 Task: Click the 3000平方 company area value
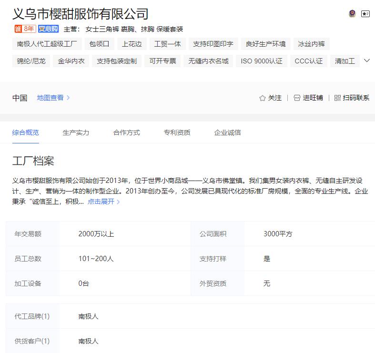click(x=278, y=233)
